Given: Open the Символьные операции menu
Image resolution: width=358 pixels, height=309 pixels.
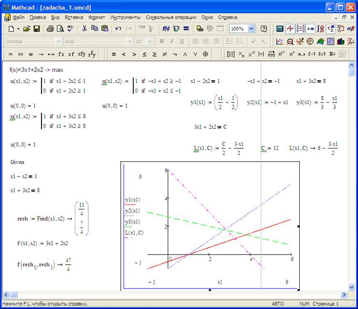Looking at the screenshot, I should (171, 17).
